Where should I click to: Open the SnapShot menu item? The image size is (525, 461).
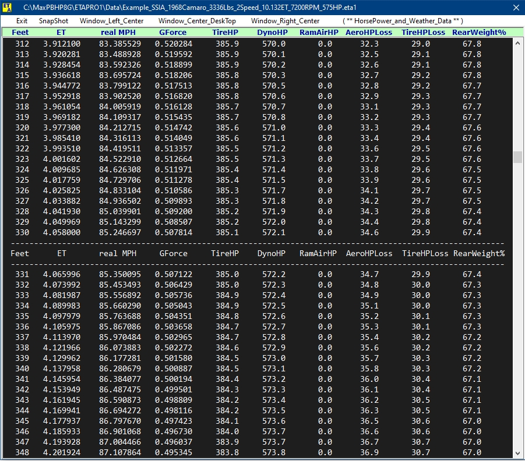pos(54,21)
